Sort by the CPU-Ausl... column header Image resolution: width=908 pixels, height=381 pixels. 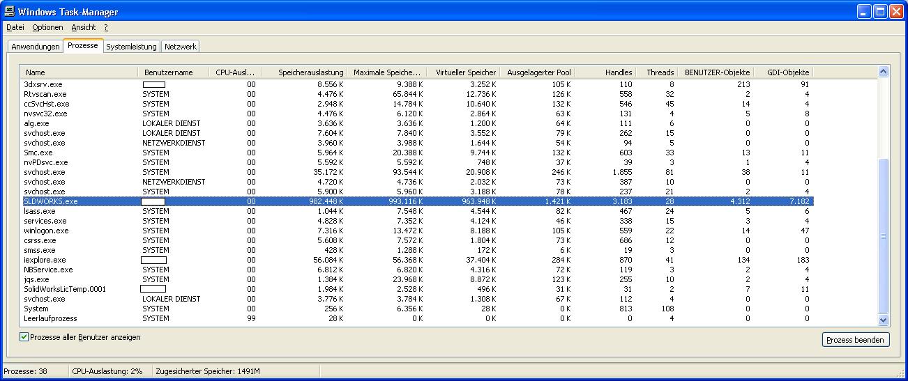(235, 72)
